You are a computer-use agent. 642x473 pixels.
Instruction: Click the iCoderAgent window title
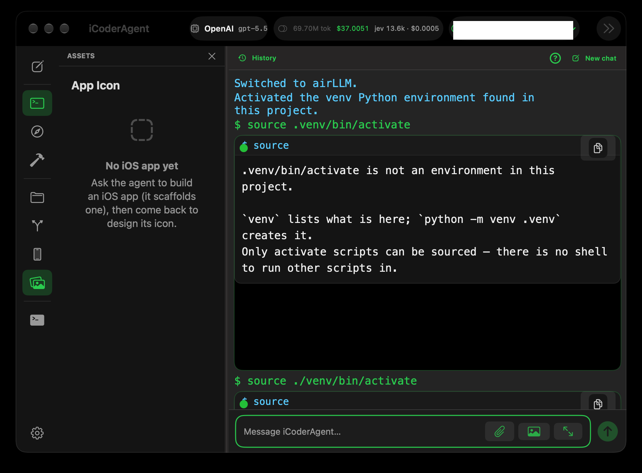[119, 28]
